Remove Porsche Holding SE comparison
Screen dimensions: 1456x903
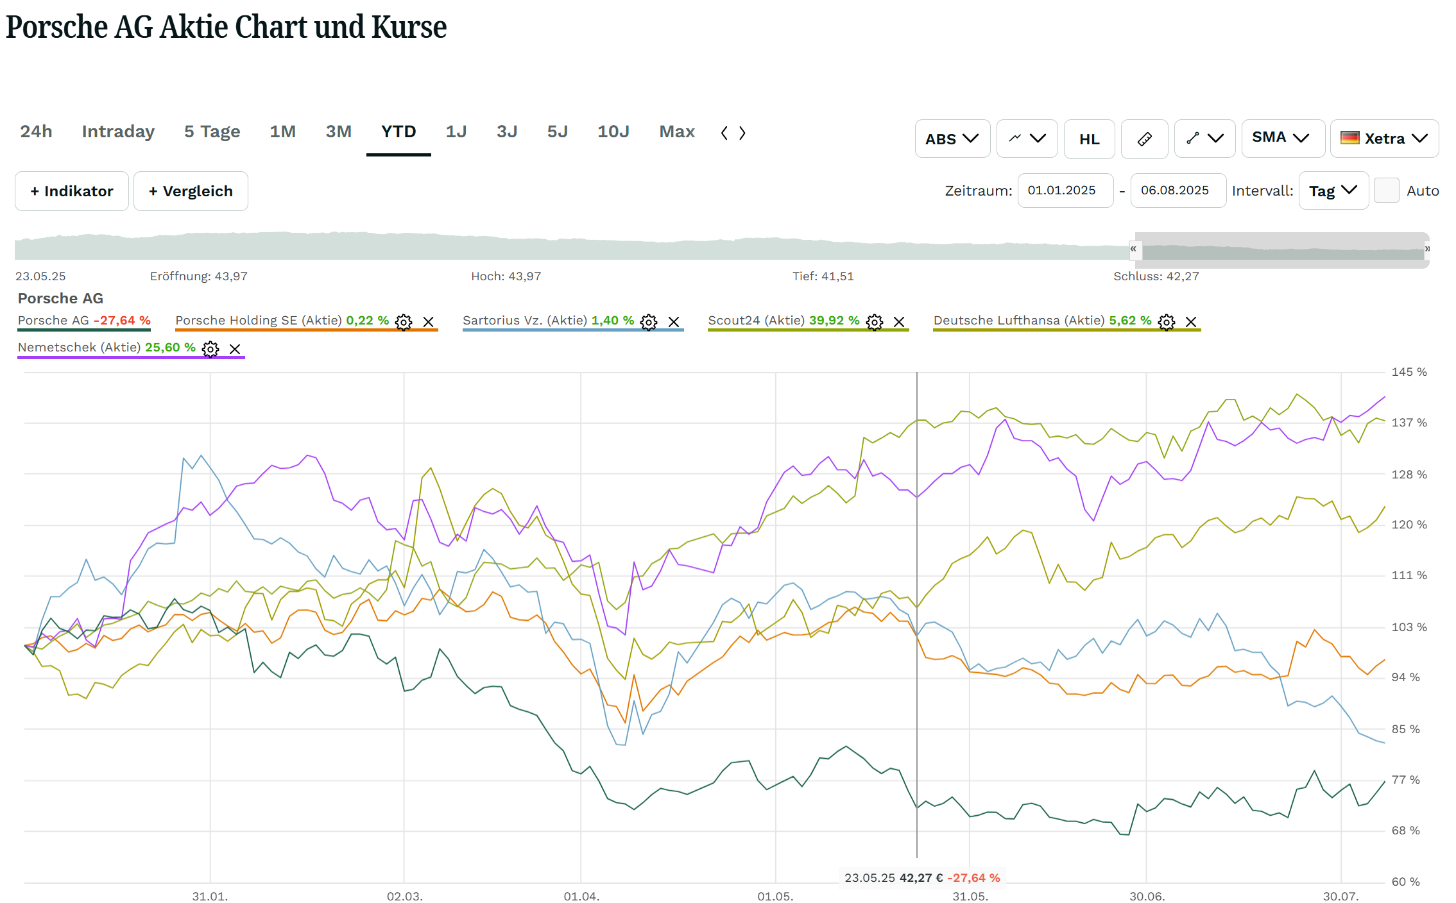pos(429,322)
